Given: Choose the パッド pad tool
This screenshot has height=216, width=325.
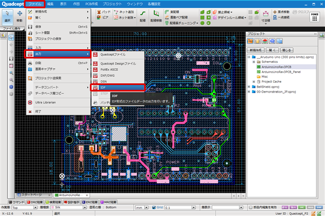Looking at the screenshot, I should tap(104, 12).
